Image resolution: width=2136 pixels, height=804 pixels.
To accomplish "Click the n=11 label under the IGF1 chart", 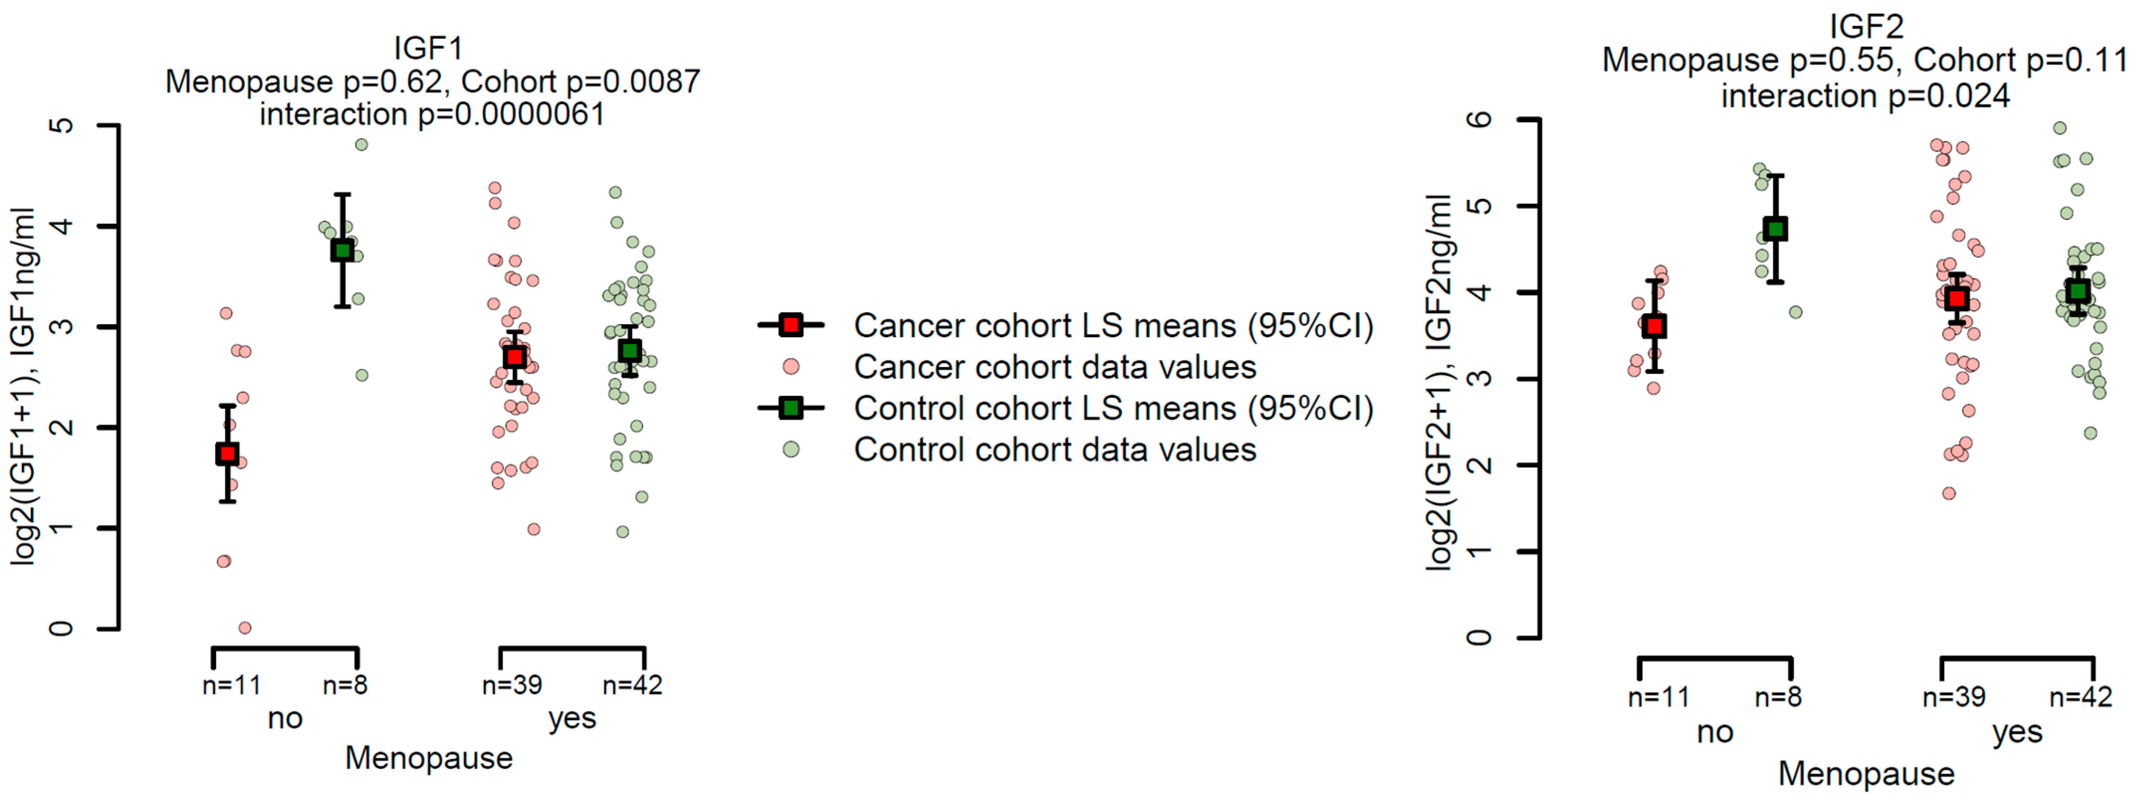I will point(231,685).
